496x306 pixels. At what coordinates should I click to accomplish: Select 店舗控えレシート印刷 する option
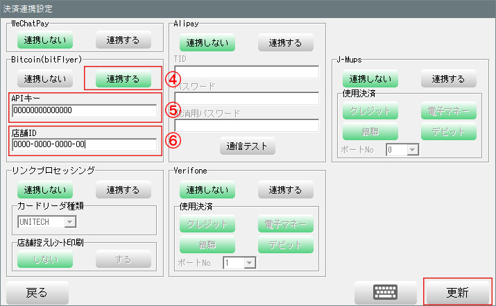tap(123, 259)
